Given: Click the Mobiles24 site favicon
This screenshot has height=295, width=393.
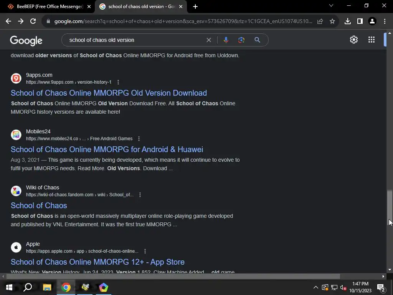Looking at the screenshot, I should coord(16,135).
